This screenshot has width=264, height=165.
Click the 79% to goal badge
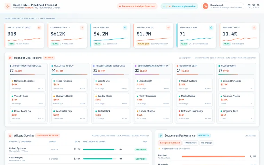[143, 44]
